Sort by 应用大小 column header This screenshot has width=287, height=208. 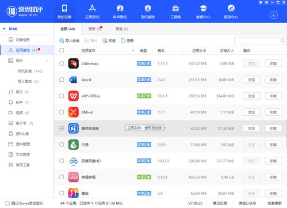pyautogui.click(x=200, y=50)
